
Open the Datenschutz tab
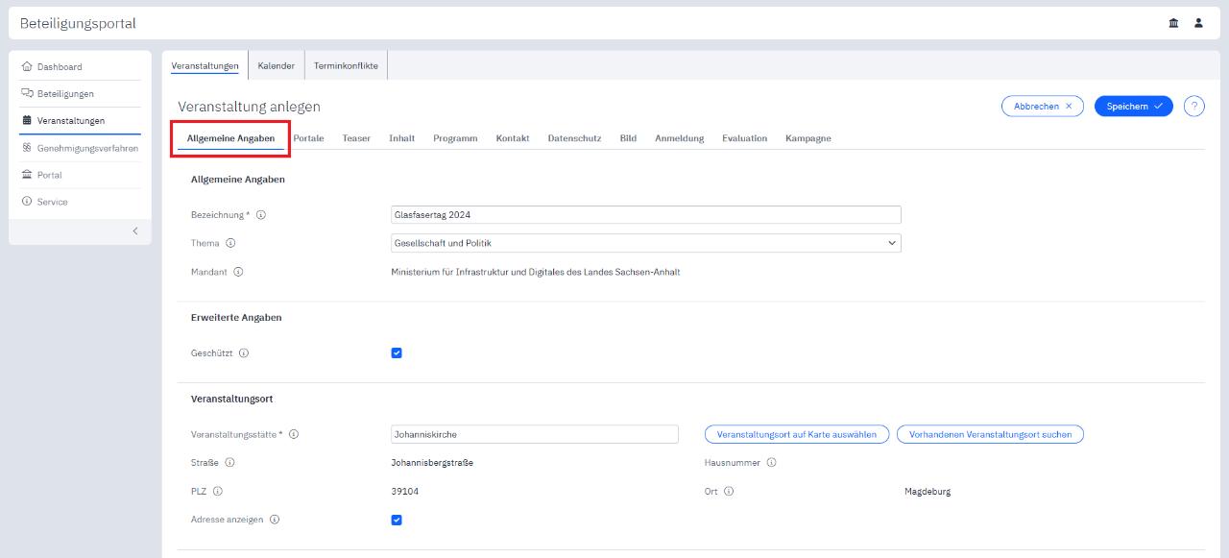(x=574, y=138)
